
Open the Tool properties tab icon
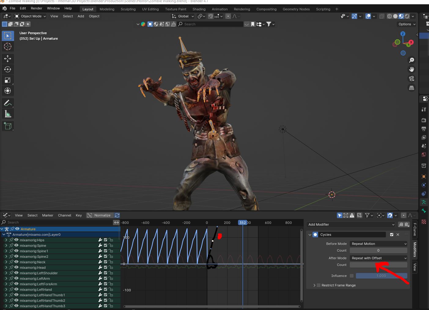pos(424,109)
